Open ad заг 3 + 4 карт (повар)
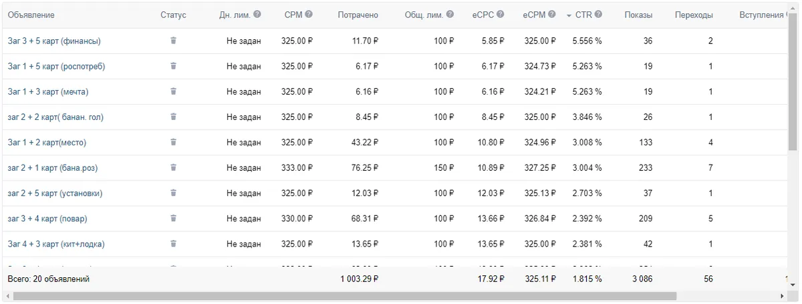 (47, 218)
